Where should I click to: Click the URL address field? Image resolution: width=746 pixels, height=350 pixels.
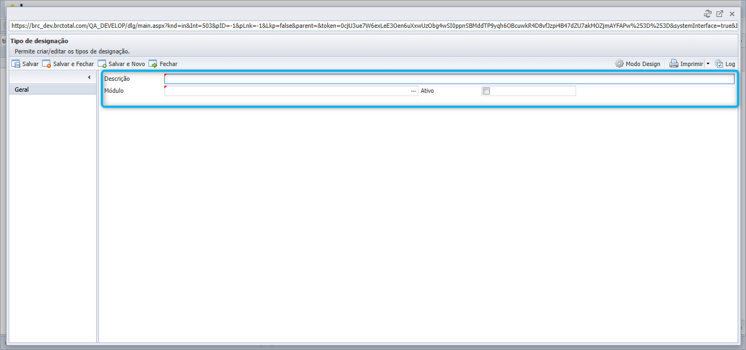pyautogui.click(x=374, y=26)
